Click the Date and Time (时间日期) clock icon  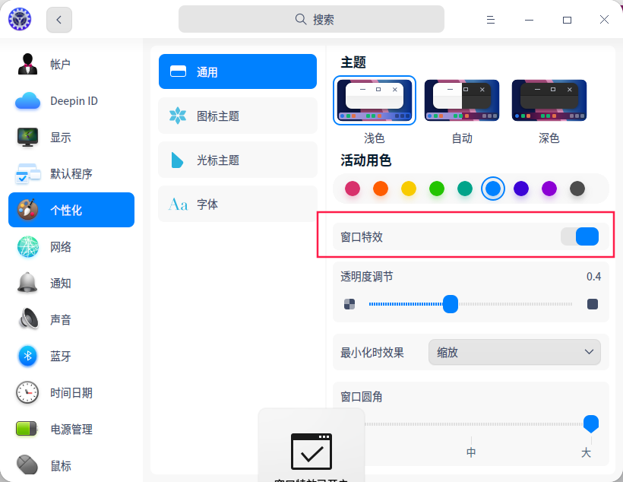(27, 392)
